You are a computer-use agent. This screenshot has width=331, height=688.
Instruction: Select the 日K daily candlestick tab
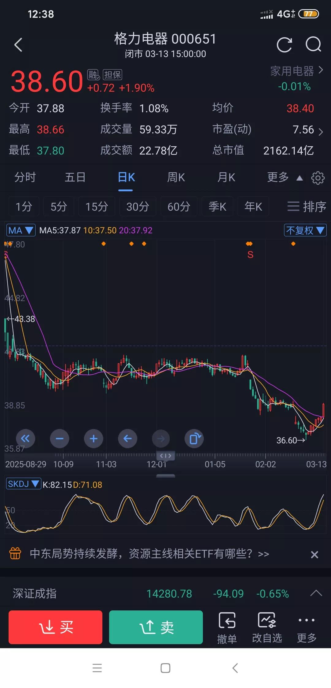126,177
